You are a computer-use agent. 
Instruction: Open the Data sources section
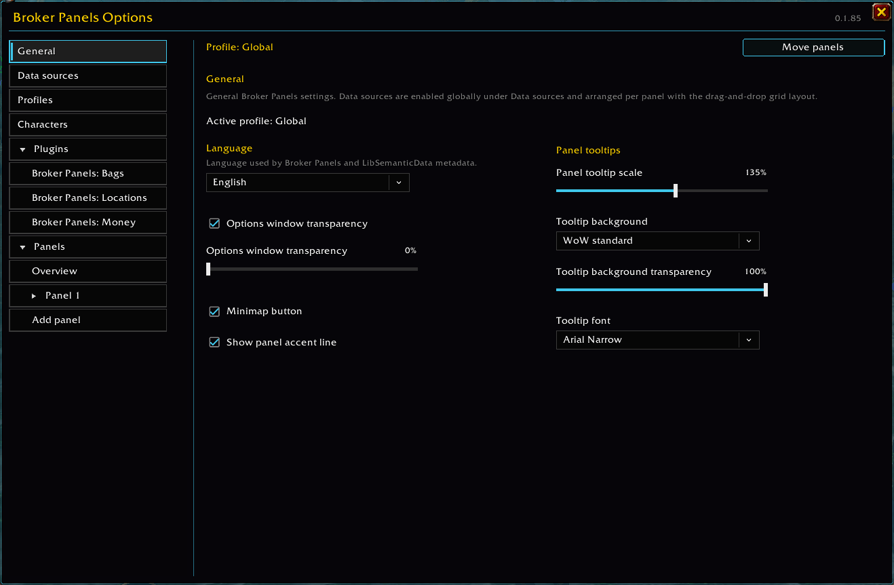click(x=88, y=75)
